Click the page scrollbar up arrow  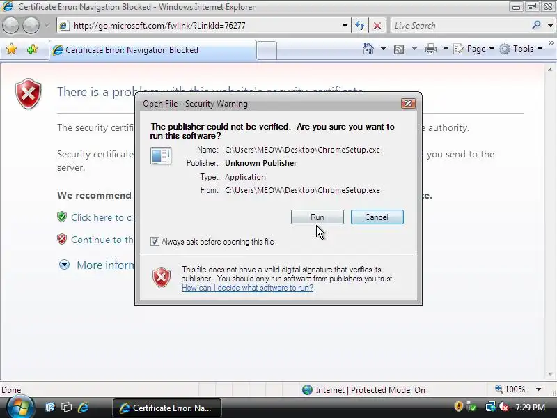[x=550, y=70]
